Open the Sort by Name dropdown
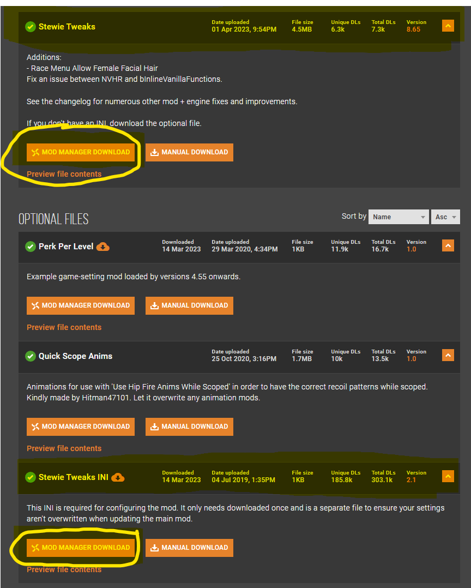The height and width of the screenshot is (588, 471). [x=398, y=217]
